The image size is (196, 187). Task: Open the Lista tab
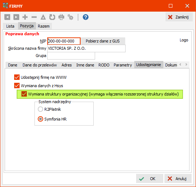(x=10, y=26)
